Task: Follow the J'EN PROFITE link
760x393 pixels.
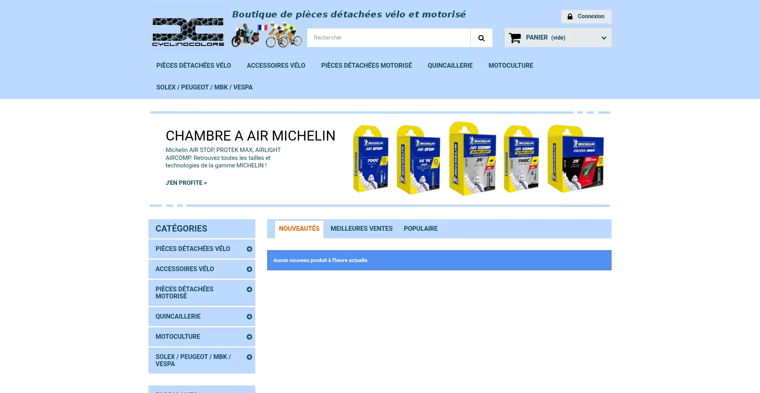Action: pos(186,183)
